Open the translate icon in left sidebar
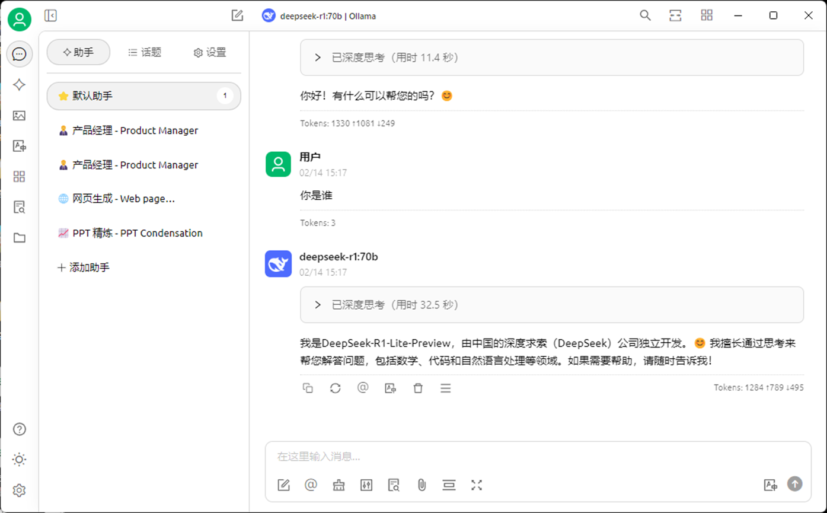Image resolution: width=827 pixels, height=513 pixels. (x=20, y=146)
